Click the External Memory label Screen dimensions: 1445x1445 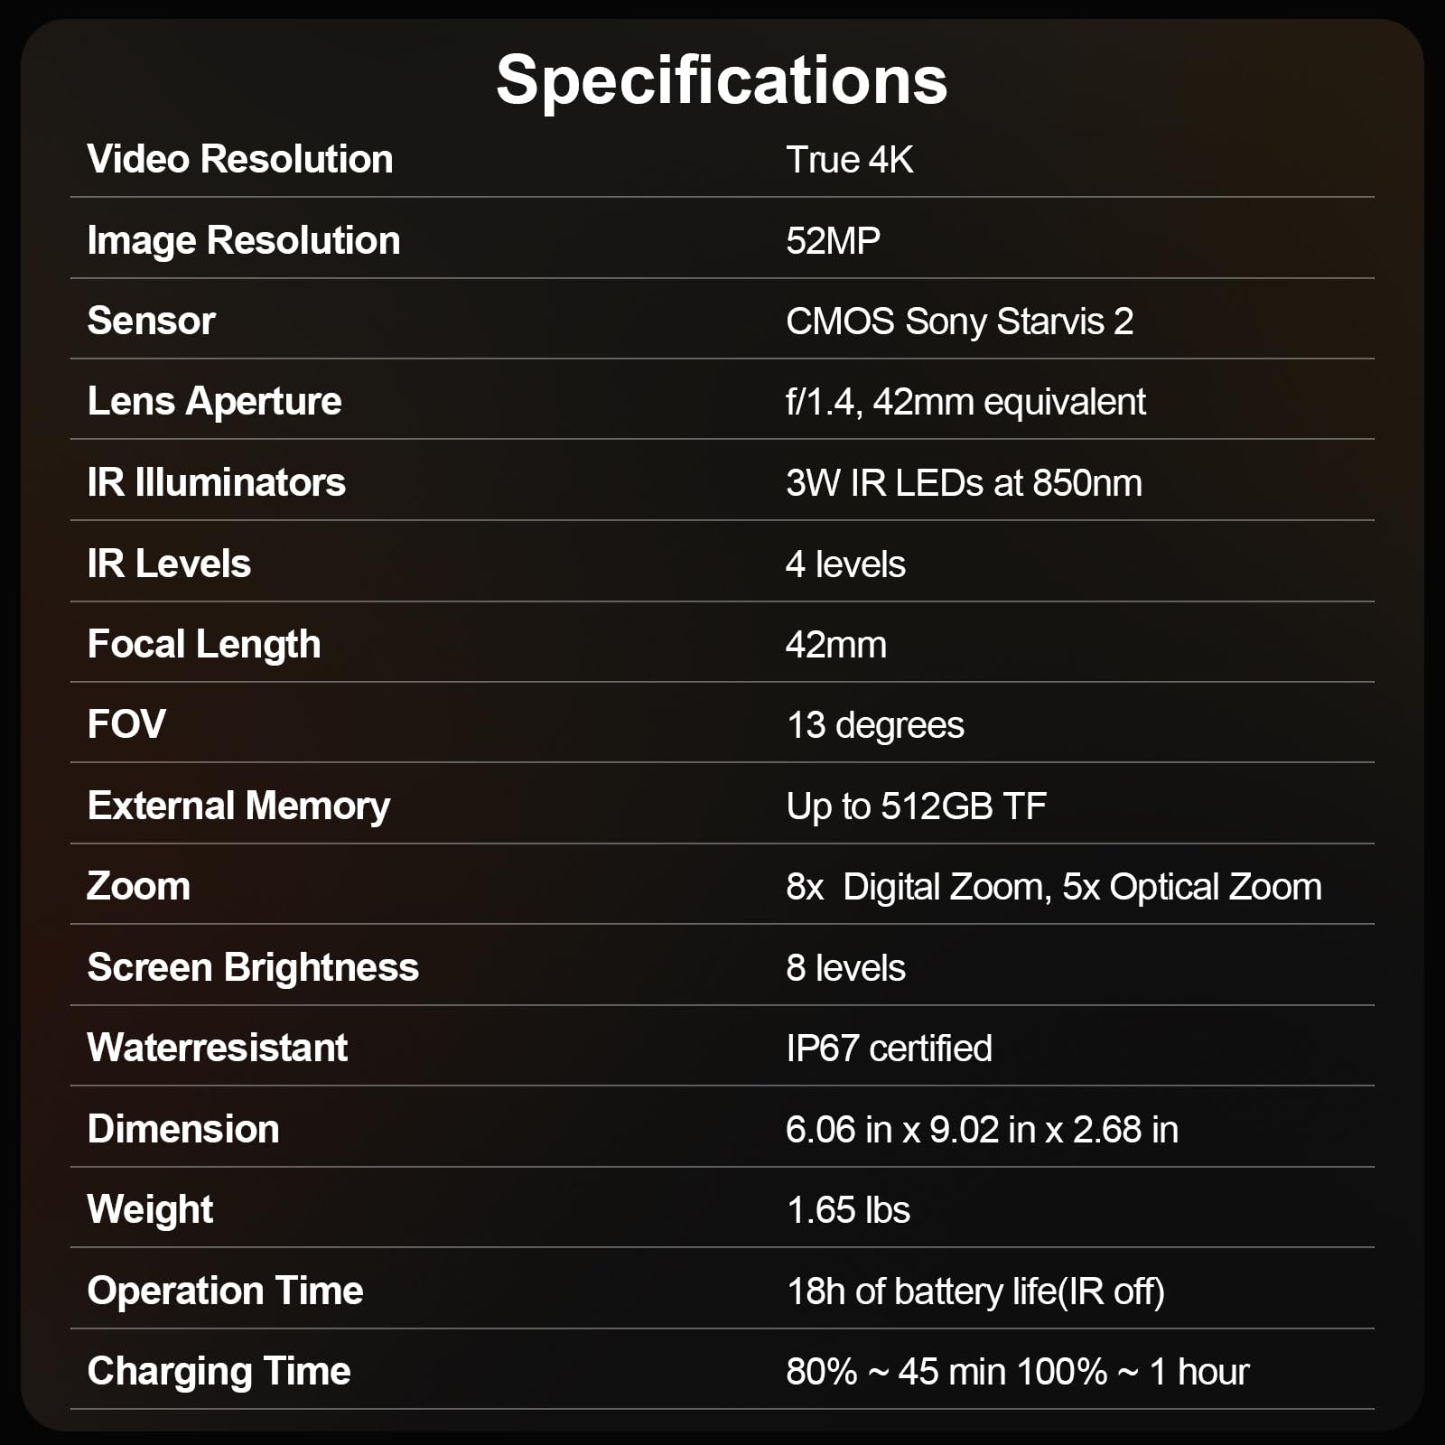coord(238,806)
